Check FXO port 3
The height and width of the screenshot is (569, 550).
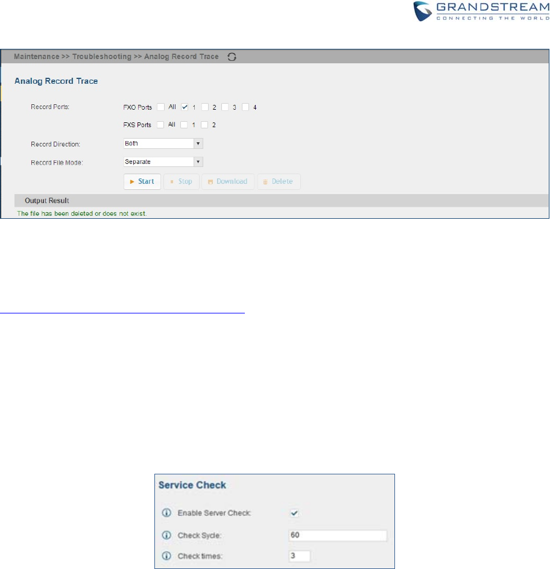[226, 107]
